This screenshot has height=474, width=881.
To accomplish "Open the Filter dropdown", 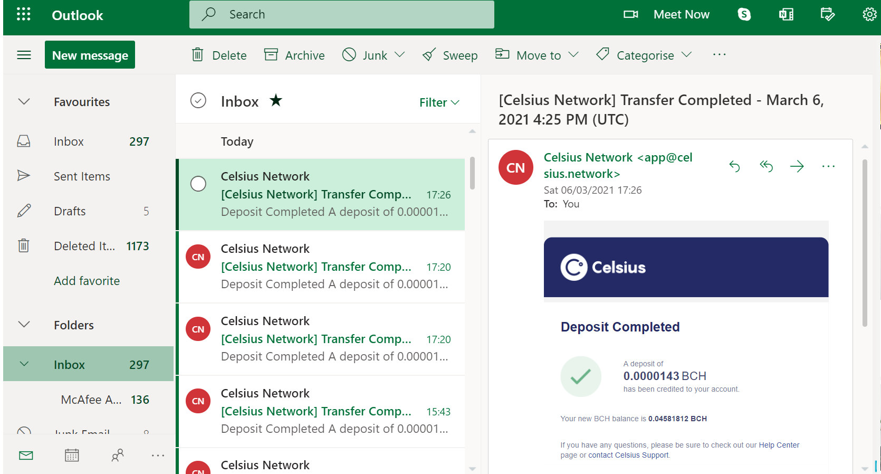I will [439, 102].
